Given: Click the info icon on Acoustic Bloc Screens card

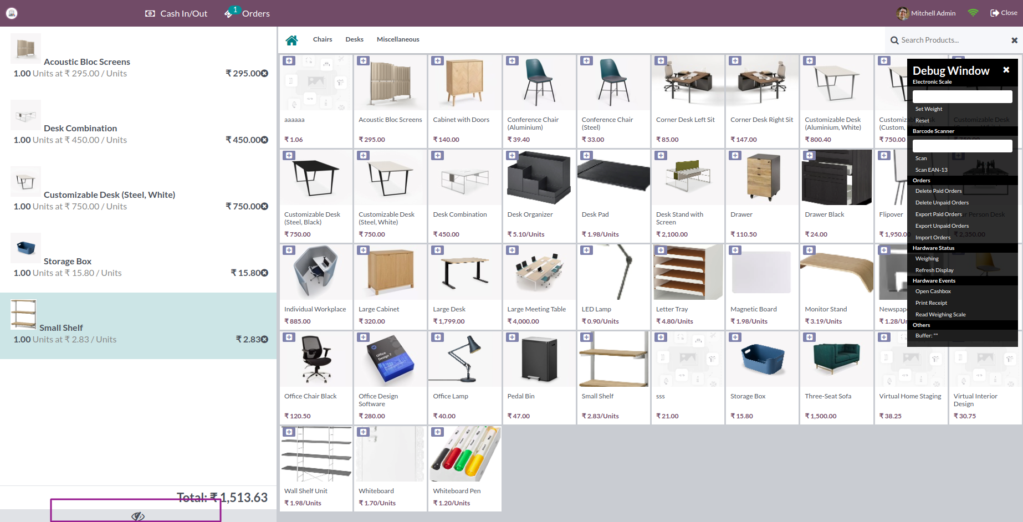Looking at the screenshot, I should (363, 60).
